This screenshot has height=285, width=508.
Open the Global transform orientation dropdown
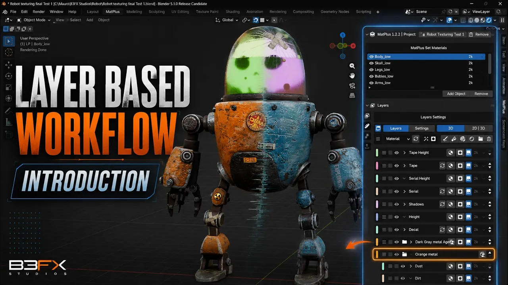[x=227, y=20]
